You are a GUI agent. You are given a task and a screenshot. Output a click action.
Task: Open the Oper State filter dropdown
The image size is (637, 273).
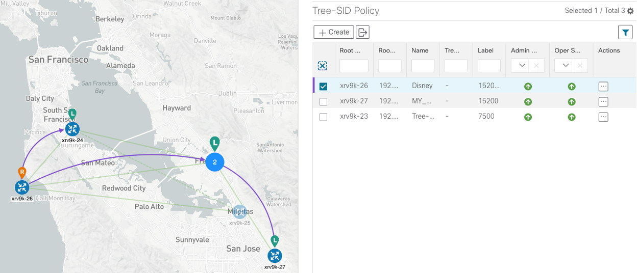point(566,66)
